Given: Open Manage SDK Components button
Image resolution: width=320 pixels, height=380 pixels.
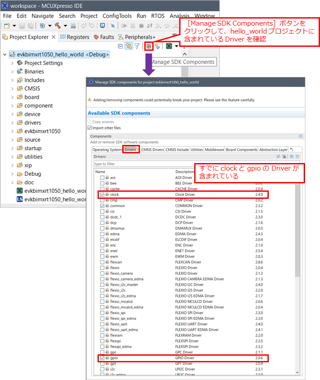Looking at the screenshot, I should click(149, 46).
